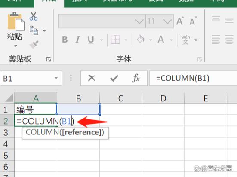Screen dimensions: 237x177
Task: Click the Decrease Font Size icon
Action: coord(193,21)
